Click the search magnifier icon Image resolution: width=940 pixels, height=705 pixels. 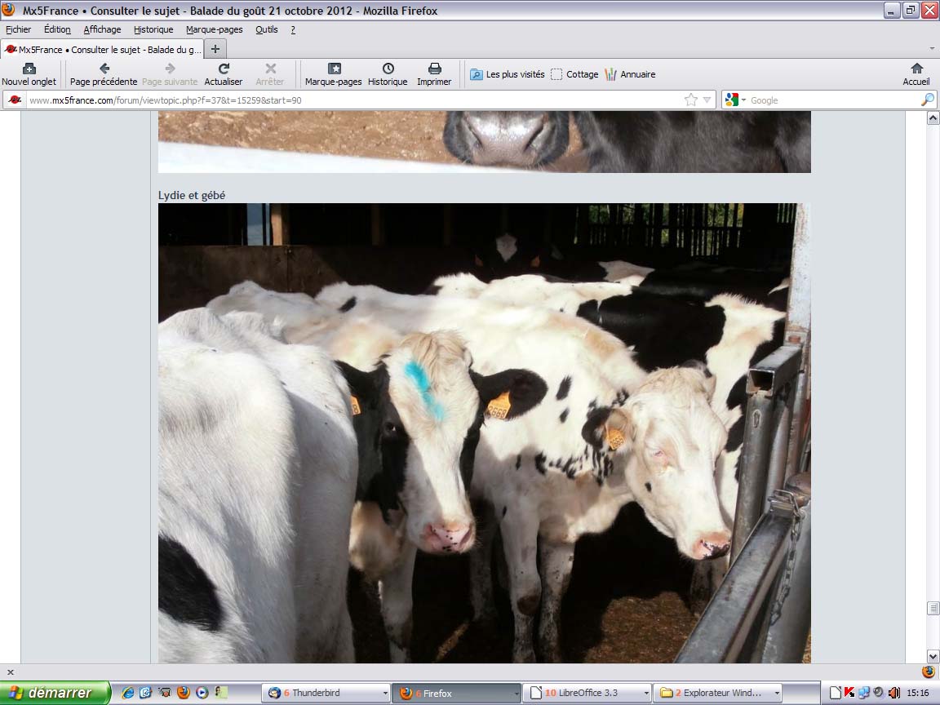(x=927, y=100)
